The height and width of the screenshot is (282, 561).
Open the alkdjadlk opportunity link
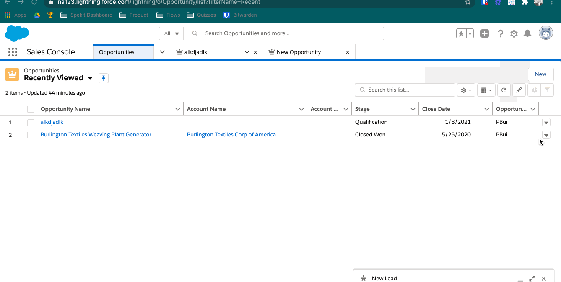(x=52, y=122)
